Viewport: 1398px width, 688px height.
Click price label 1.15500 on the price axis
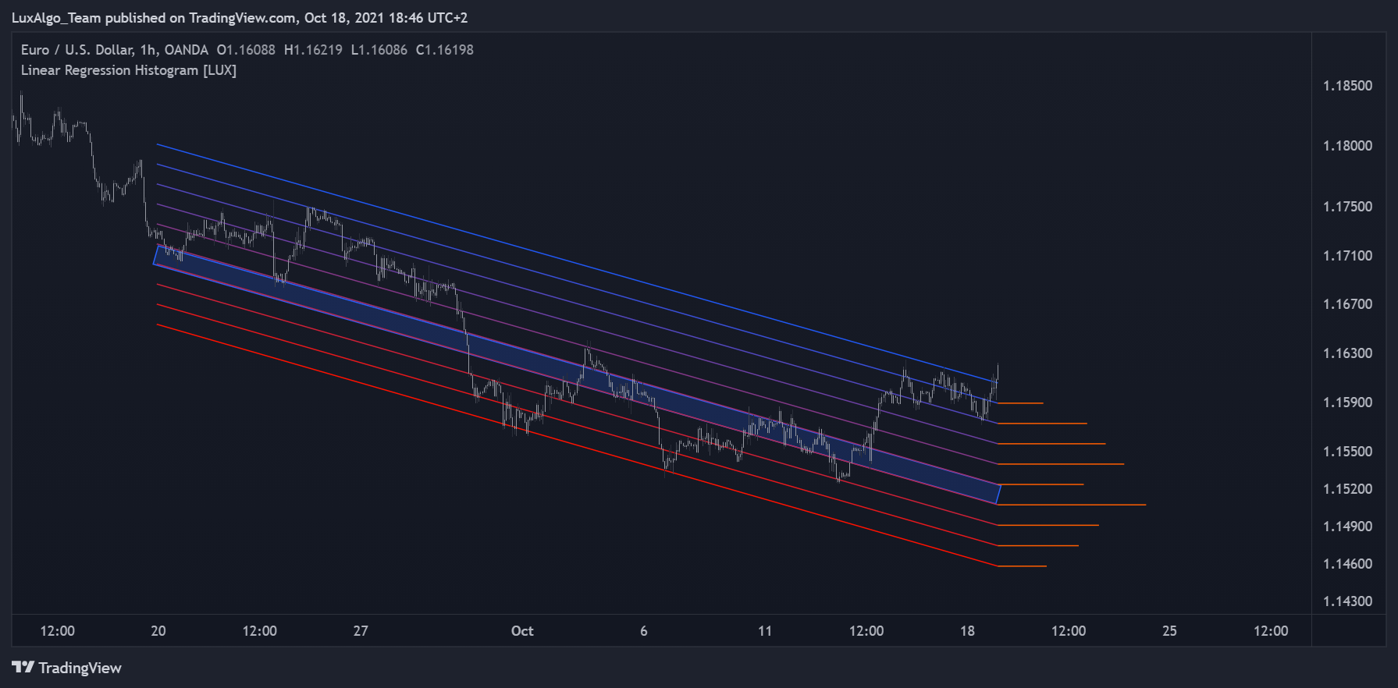tap(1347, 452)
